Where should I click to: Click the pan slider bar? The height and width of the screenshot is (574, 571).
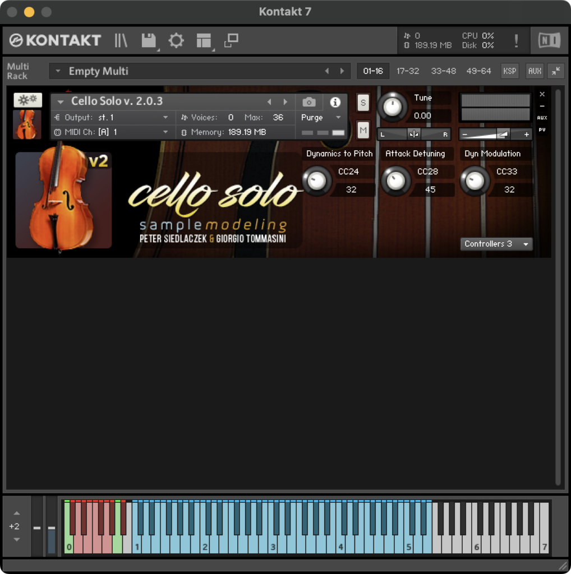pos(414,135)
